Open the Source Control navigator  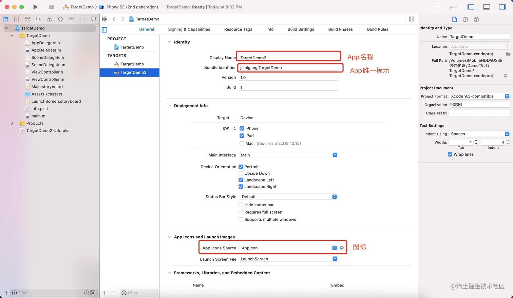pos(16,19)
